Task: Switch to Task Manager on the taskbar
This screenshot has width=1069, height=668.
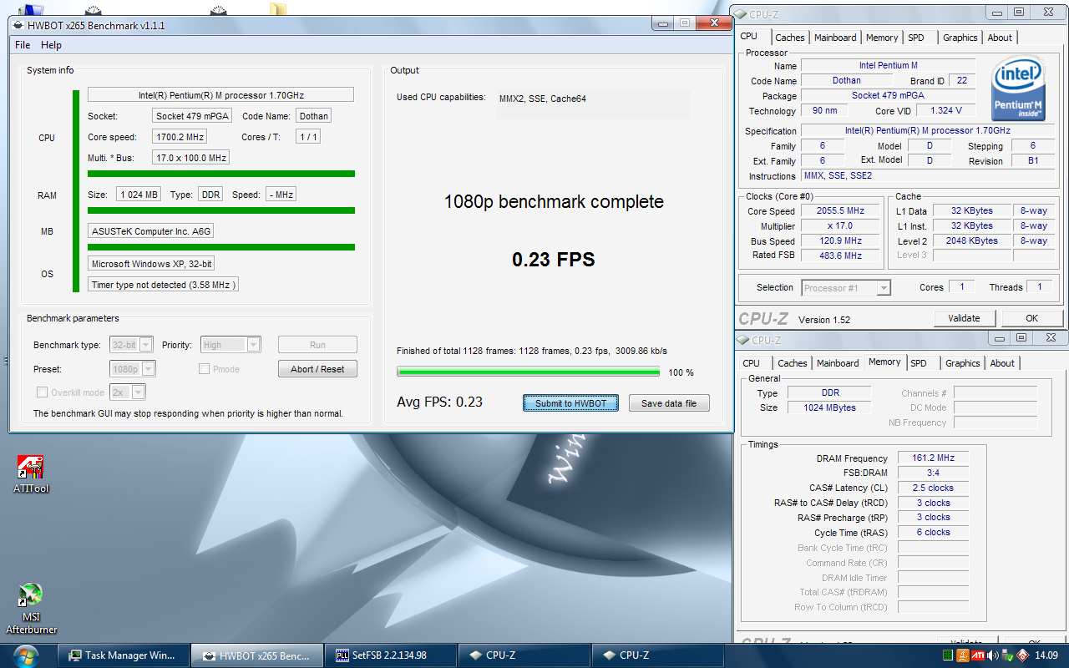Action: pyautogui.click(x=123, y=655)
